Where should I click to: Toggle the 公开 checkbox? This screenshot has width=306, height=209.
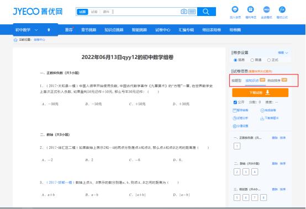tap(235, 102)
